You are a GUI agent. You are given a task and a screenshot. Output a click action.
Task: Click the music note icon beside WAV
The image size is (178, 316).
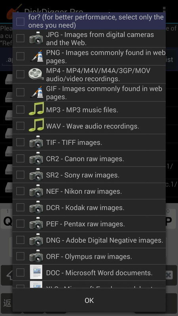(x=36, y=125)
